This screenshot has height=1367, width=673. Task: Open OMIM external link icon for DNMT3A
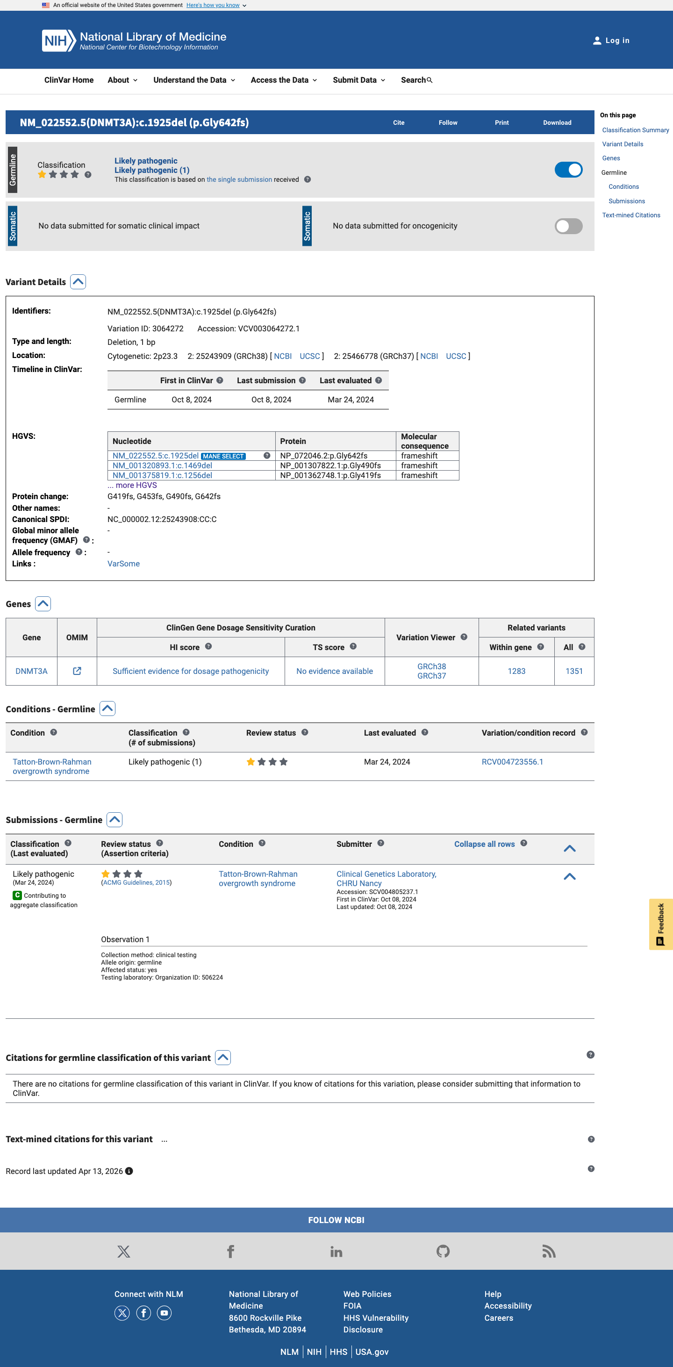77,671
